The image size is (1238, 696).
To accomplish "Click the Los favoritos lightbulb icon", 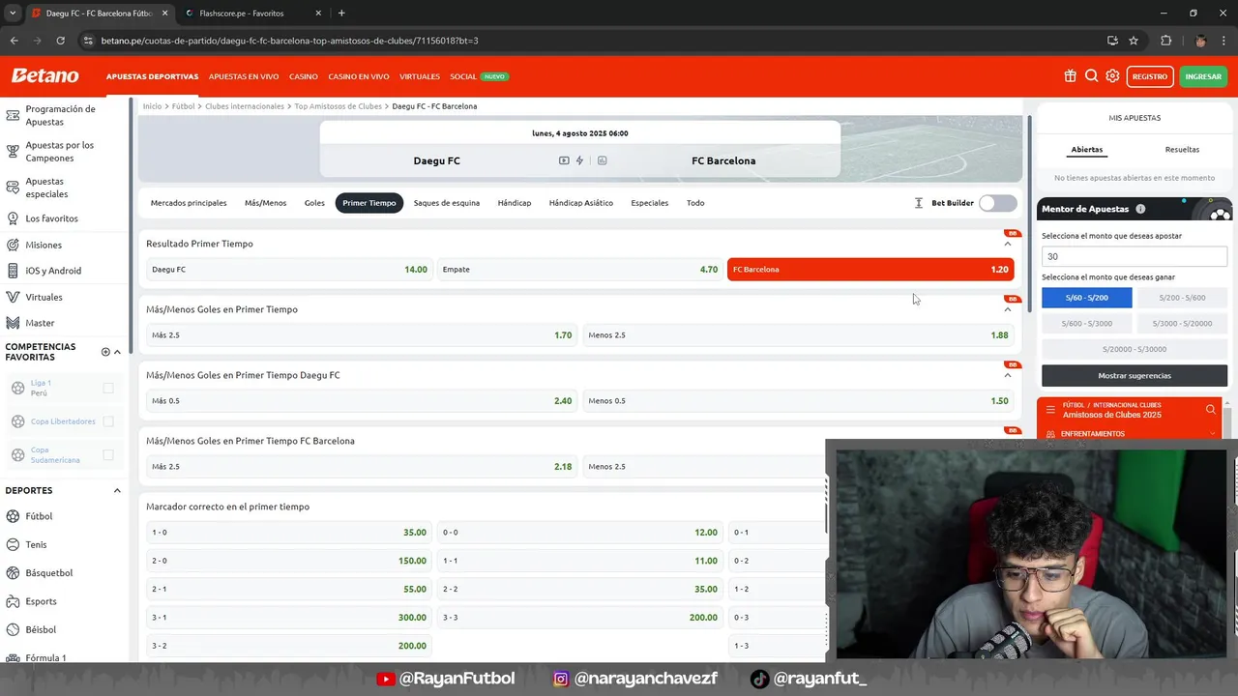I will pyautogui.click(x=14, y=218).
